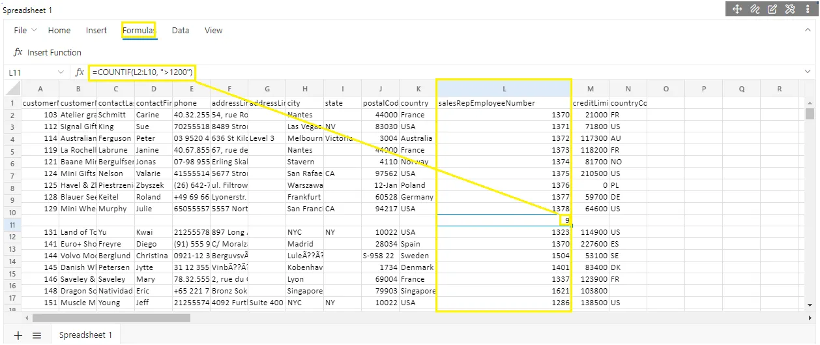
Task: Click the COUNTIF formula bar input
Action: (443, 72)
